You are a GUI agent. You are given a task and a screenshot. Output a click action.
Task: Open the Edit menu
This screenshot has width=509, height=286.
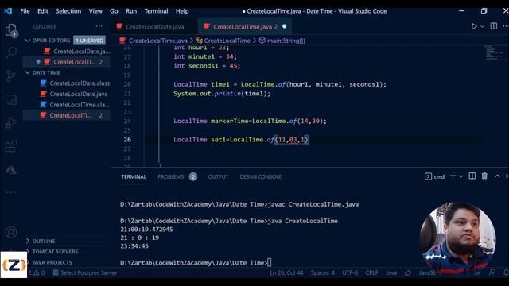42,11
